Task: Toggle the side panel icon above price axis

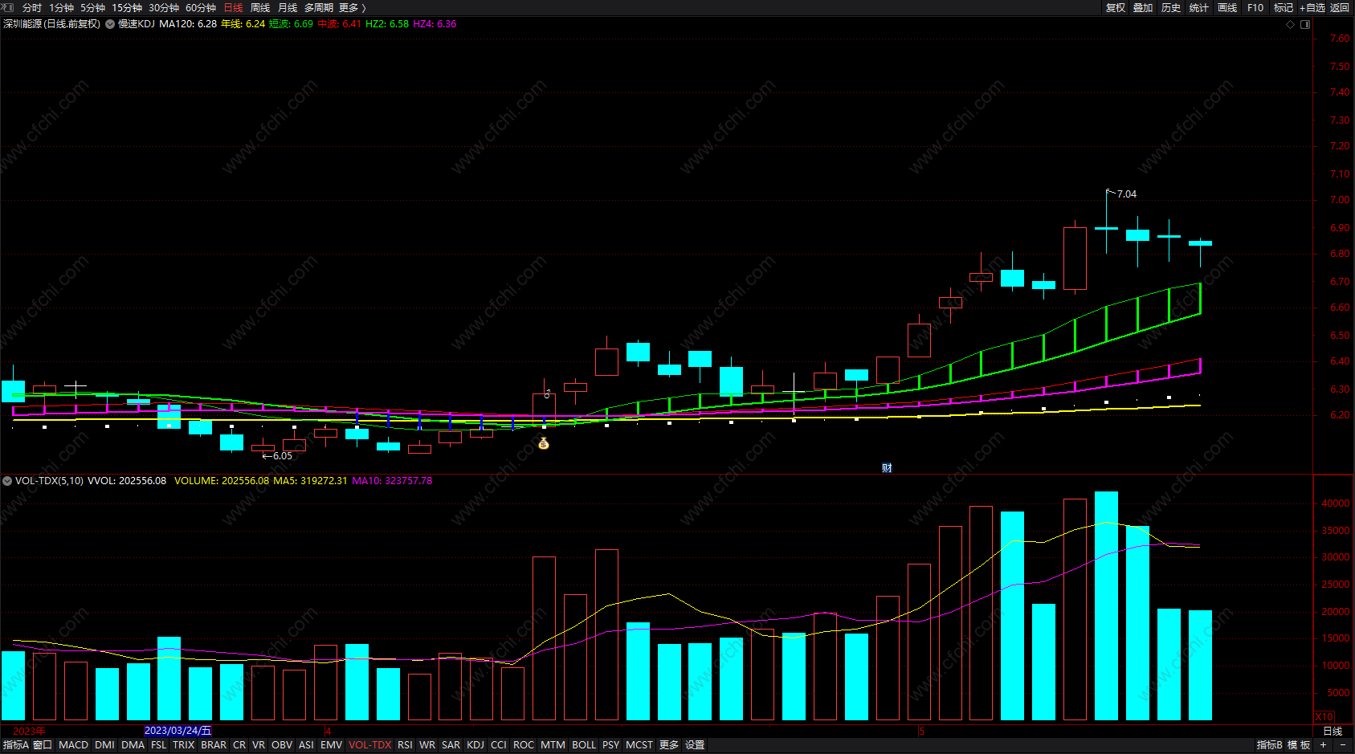Action: pos(1305,24)
